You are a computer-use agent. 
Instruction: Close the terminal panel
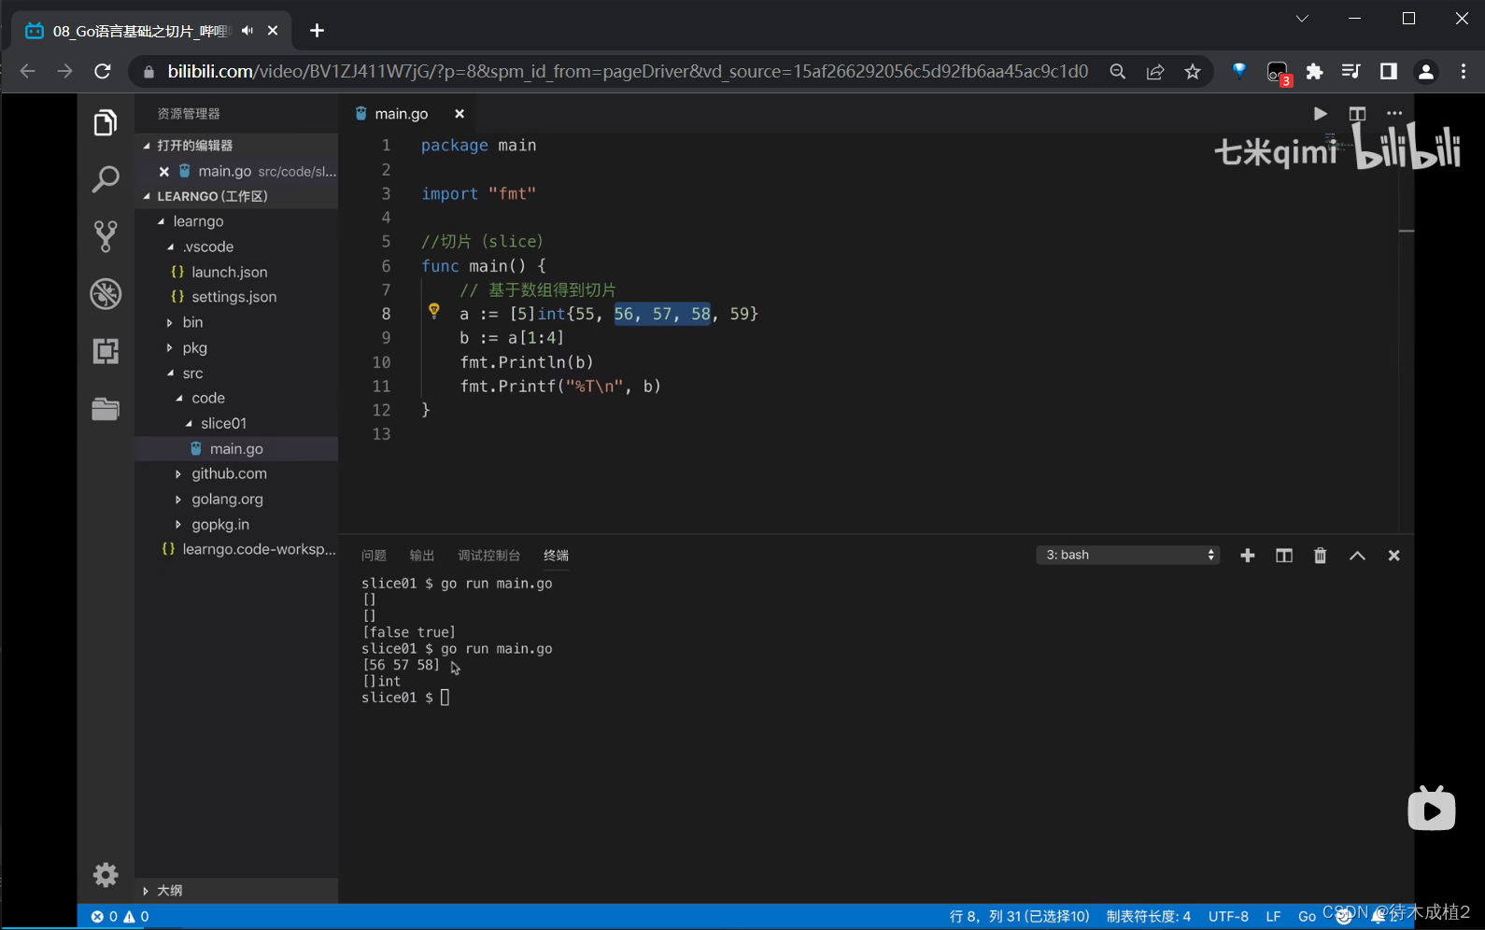pos(1393,556)
